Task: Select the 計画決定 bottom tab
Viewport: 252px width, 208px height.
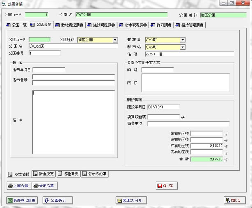Action: click(44, 174)
